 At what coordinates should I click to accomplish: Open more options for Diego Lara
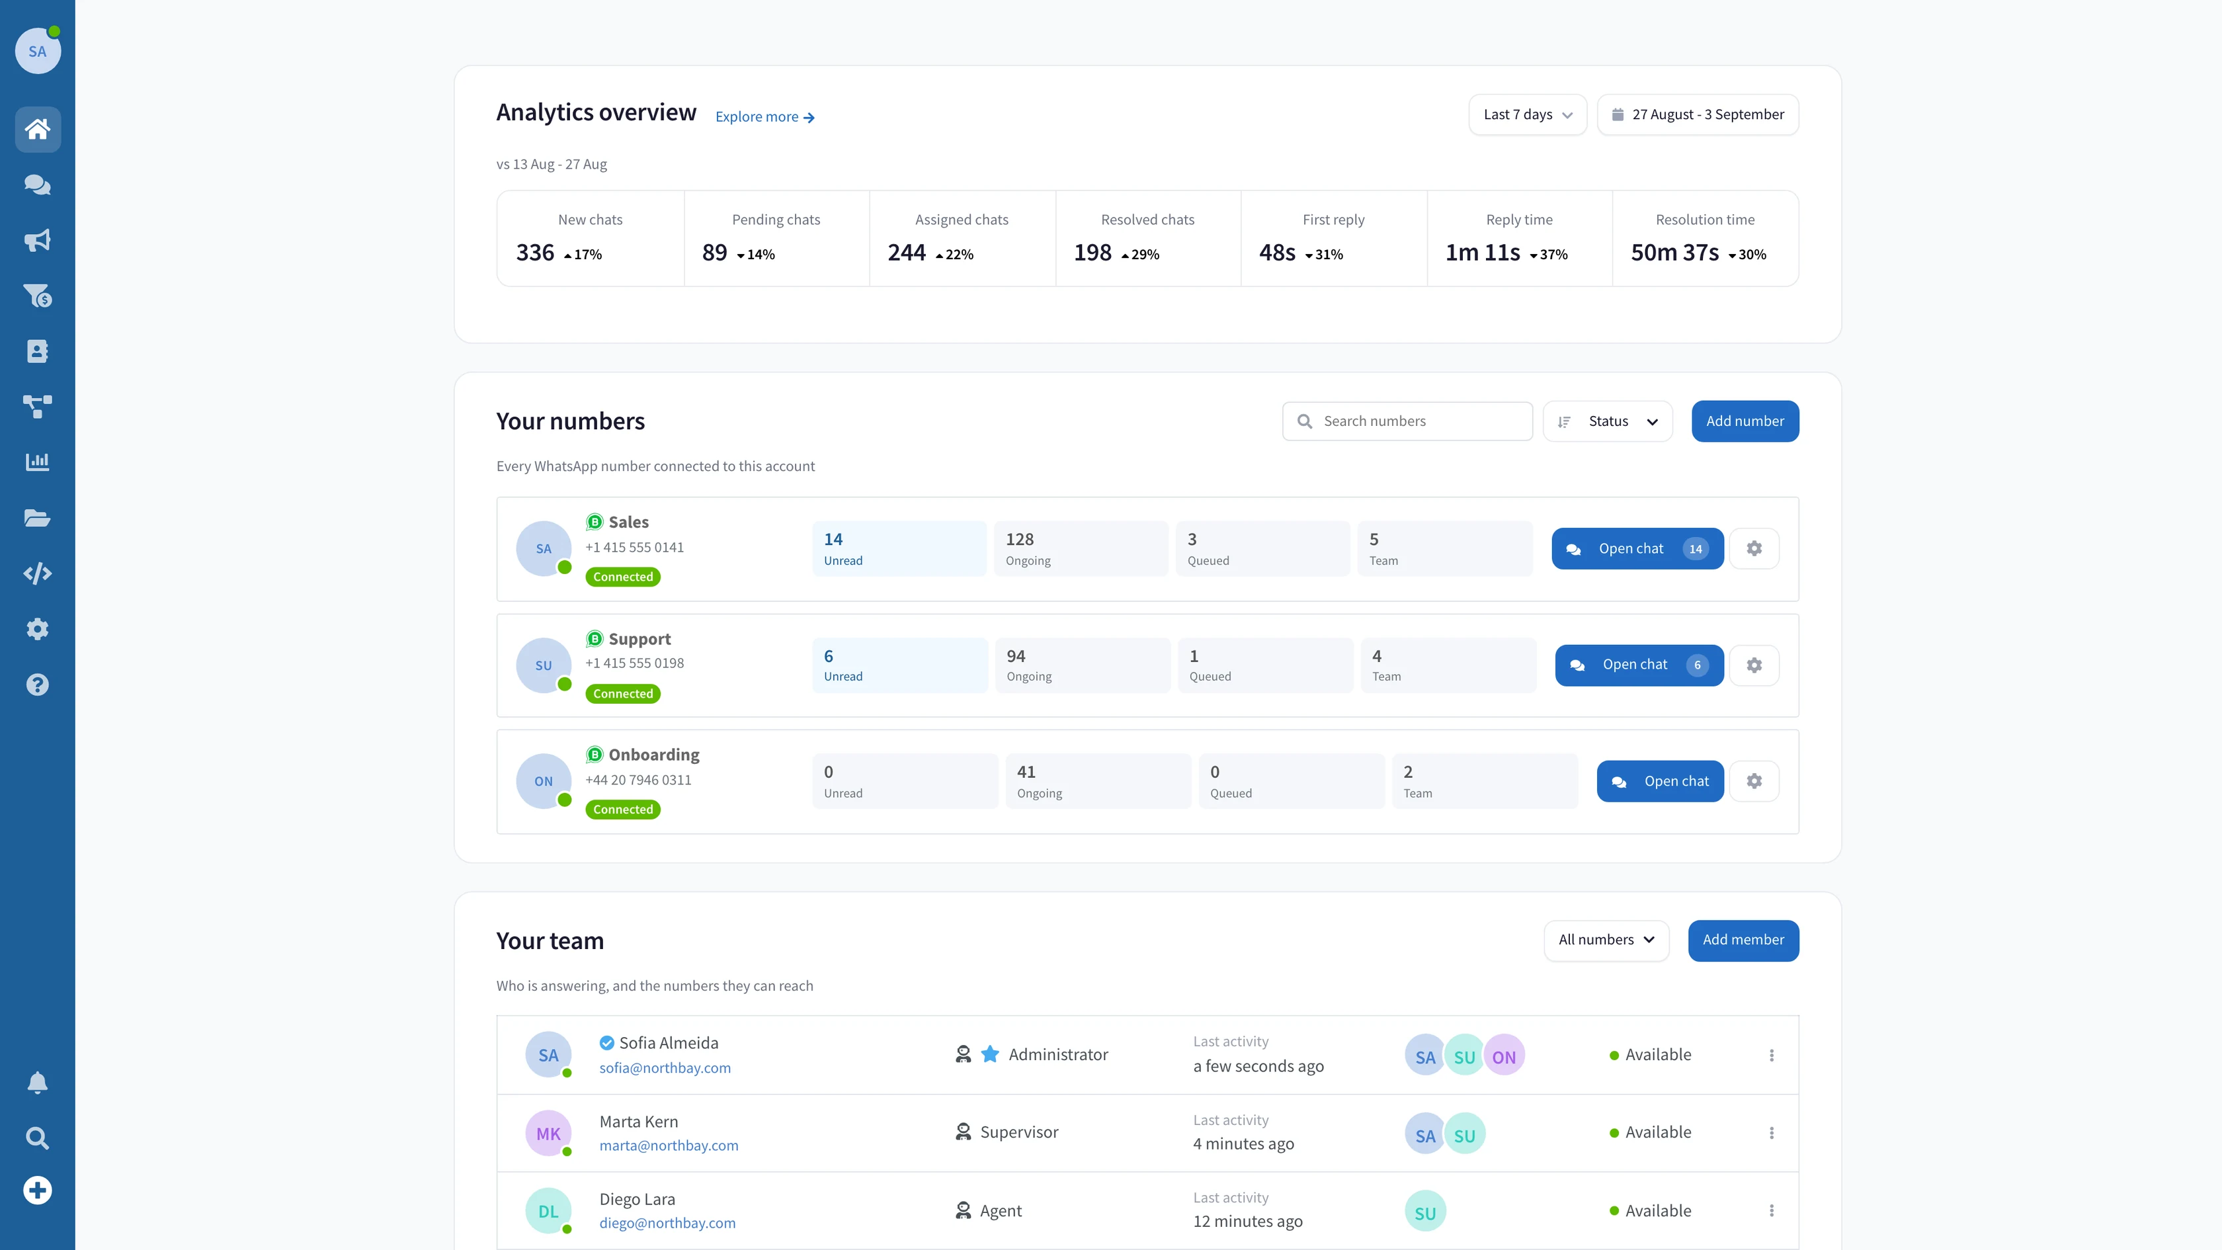click(1772, 1210)
